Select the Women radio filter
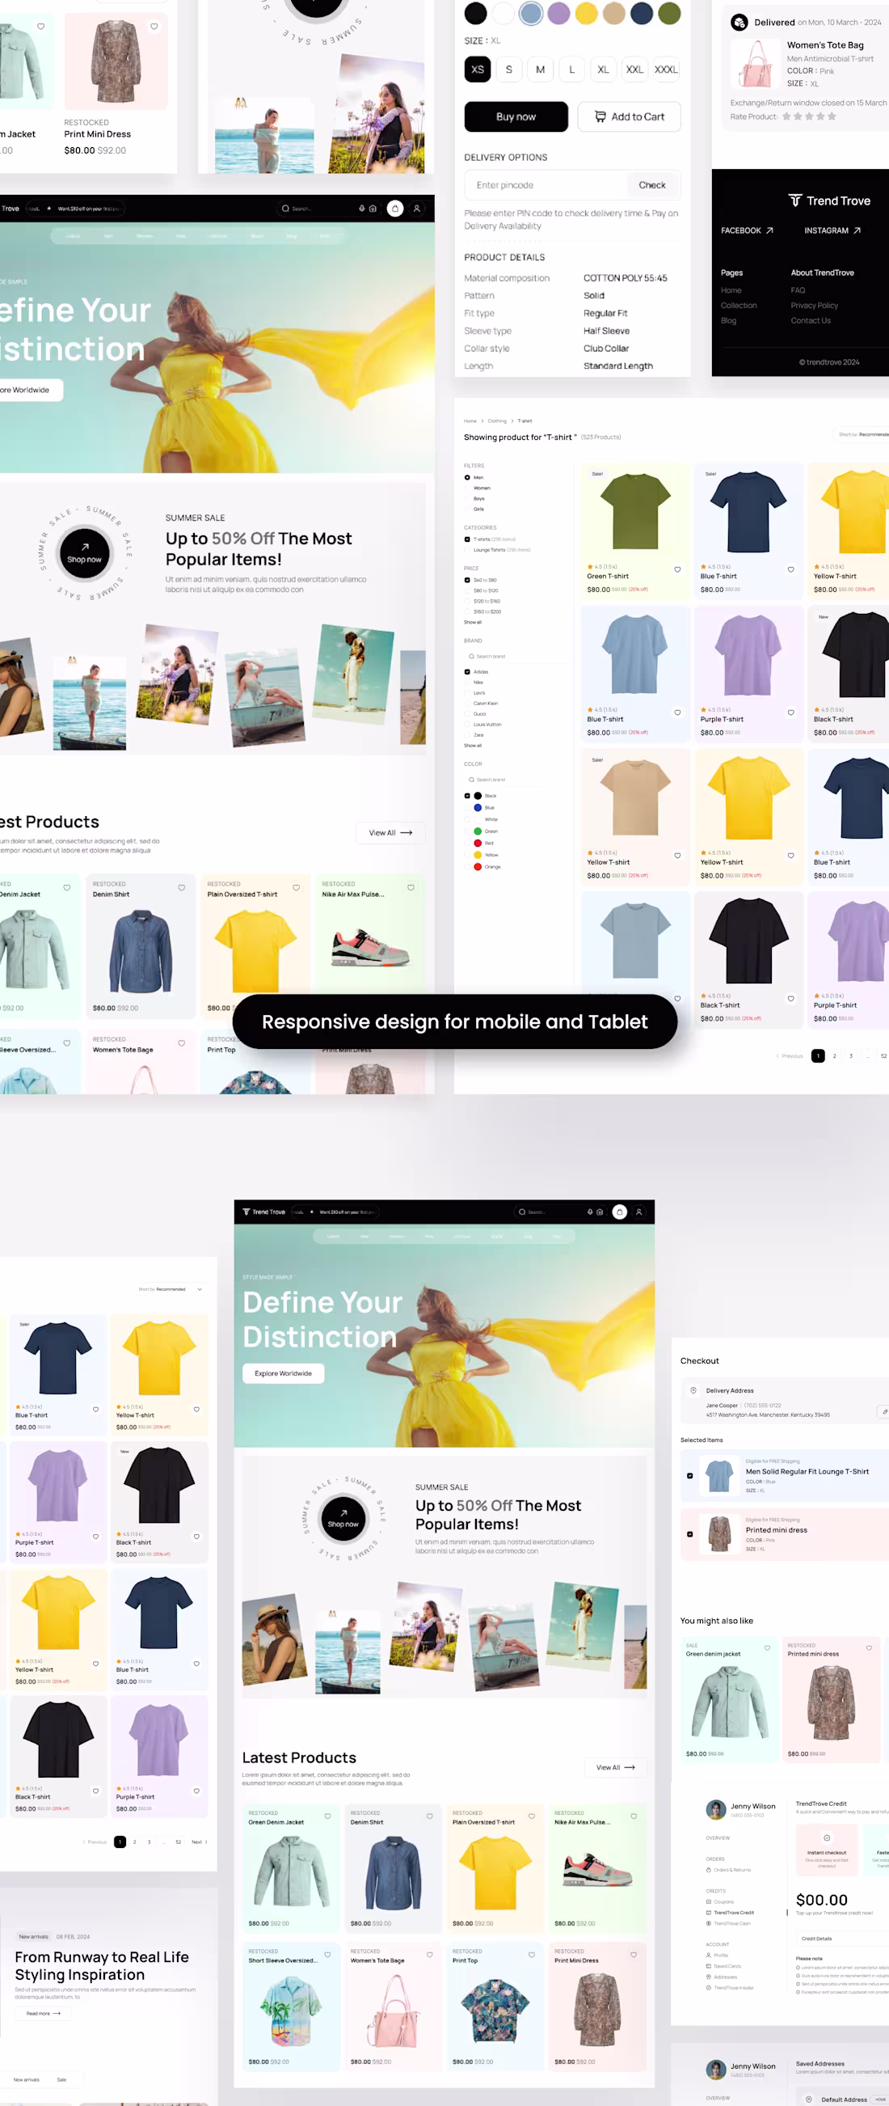Image resolution: width=889 pixels, height=2106 pixels. tap(467, 488)
